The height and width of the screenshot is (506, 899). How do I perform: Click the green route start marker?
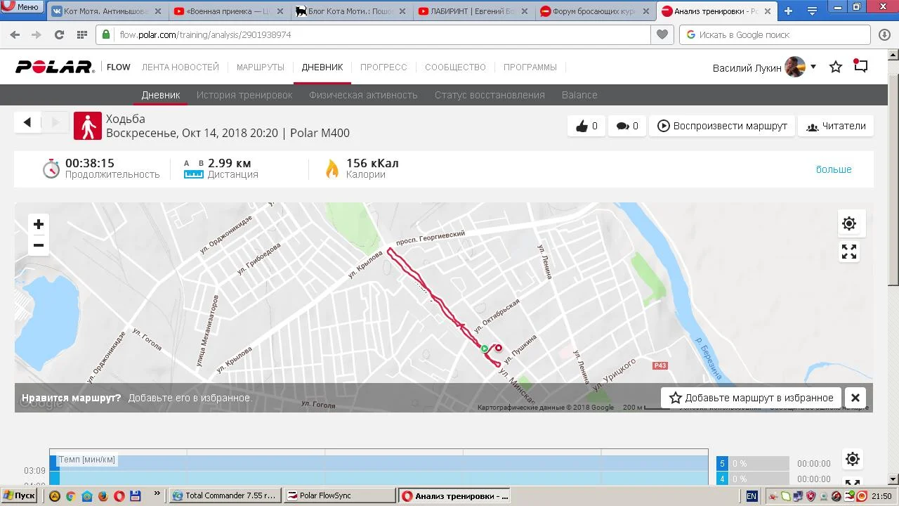(x=485, y=349)
